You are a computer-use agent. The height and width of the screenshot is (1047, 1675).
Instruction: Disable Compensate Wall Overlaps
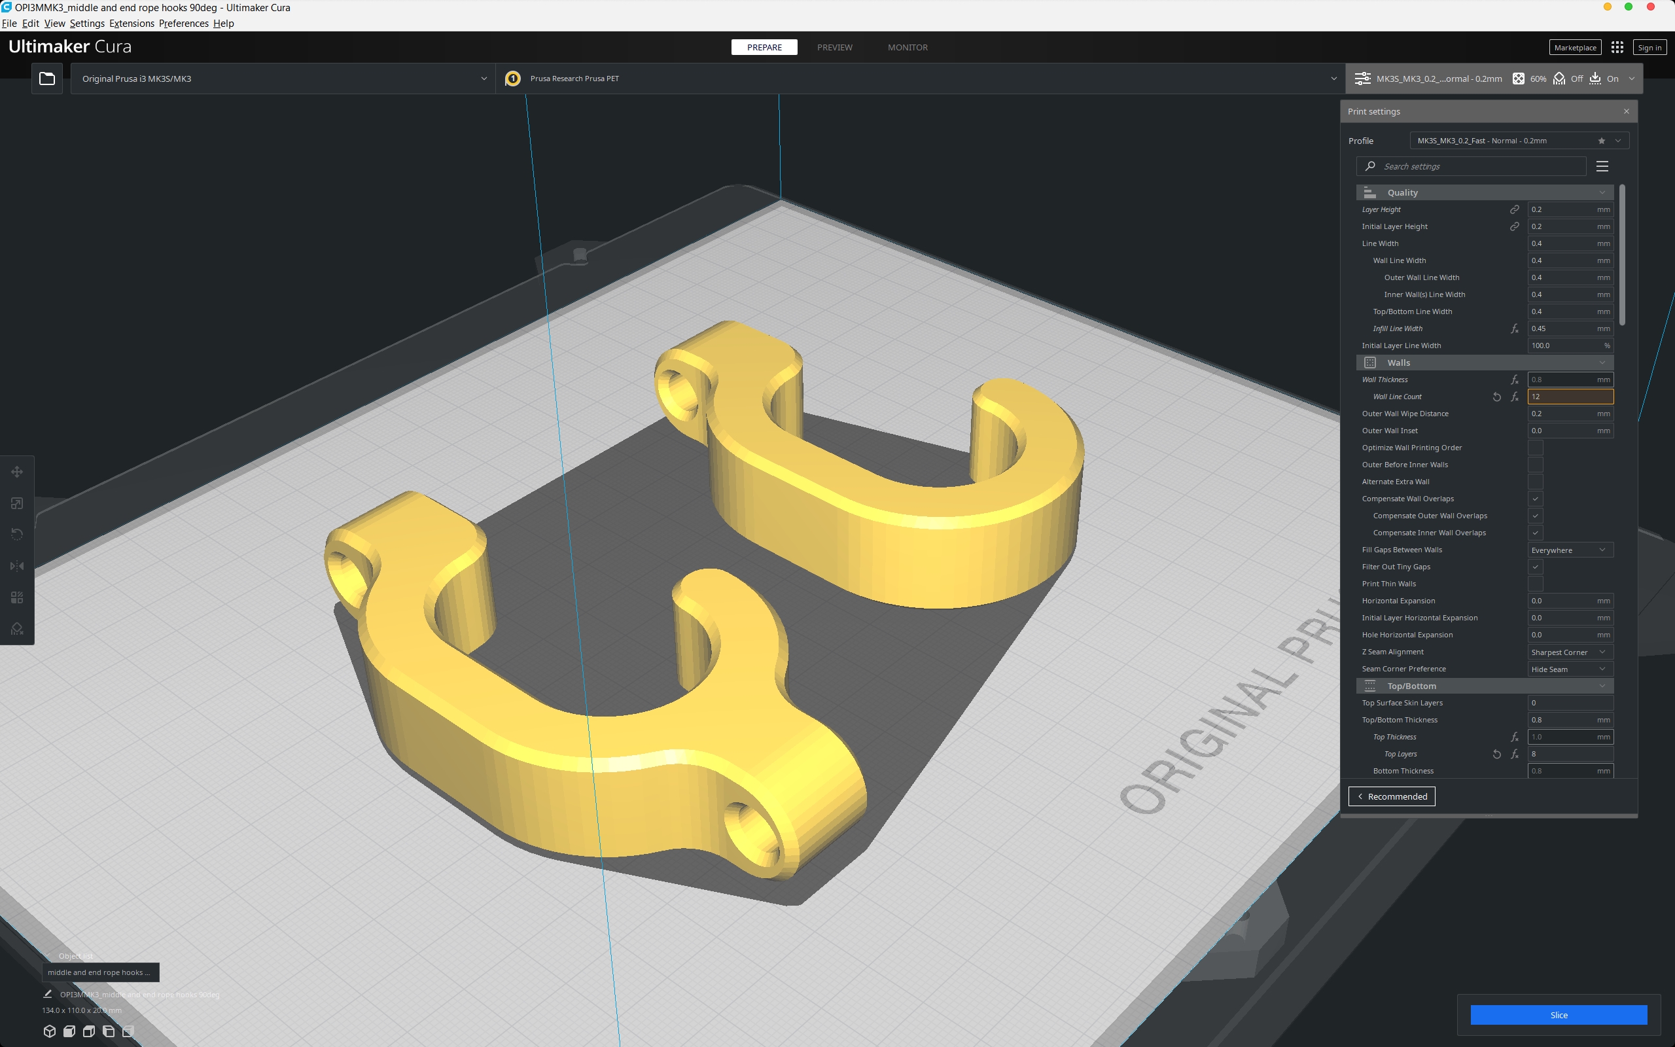coord(1535,499)
